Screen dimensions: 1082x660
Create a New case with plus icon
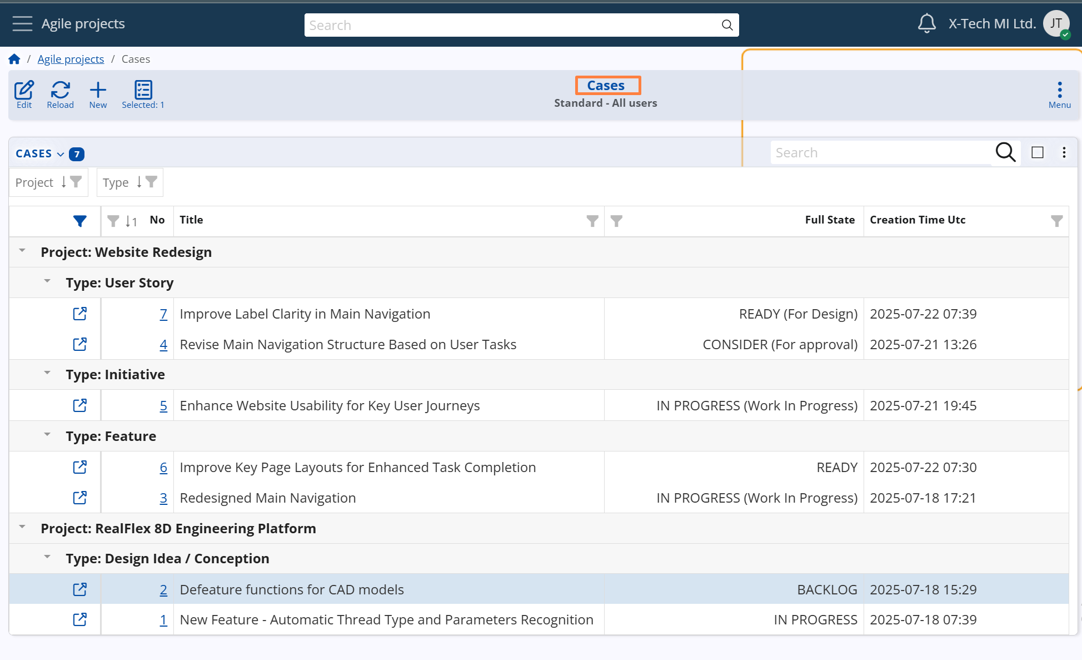click(x=98, y=90)
